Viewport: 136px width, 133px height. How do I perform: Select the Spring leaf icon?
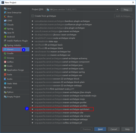(x=5, y=29)
